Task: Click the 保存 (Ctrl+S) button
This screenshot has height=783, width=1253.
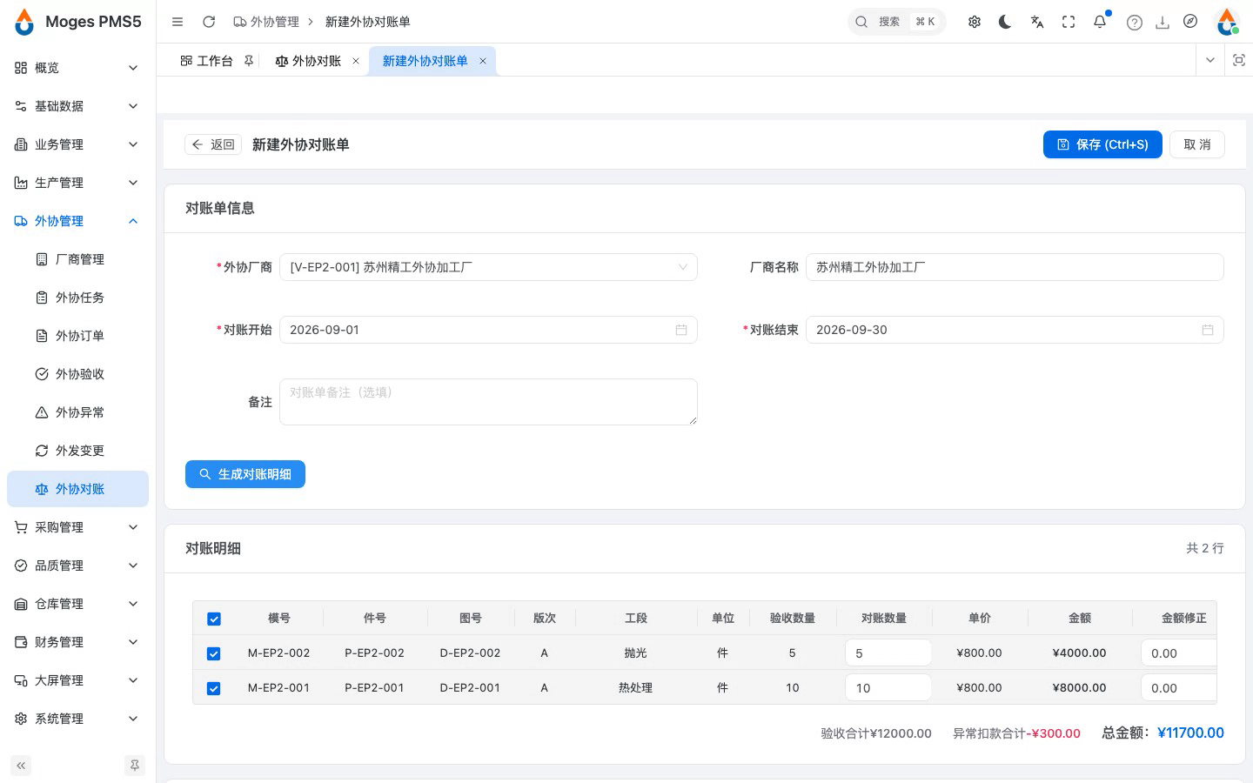Action: pyautogui.click(x=1102, y=144)
